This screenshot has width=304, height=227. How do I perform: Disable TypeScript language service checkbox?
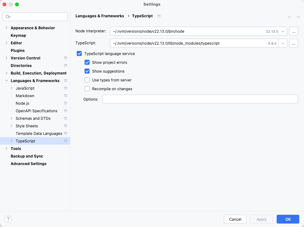(79, 54)
